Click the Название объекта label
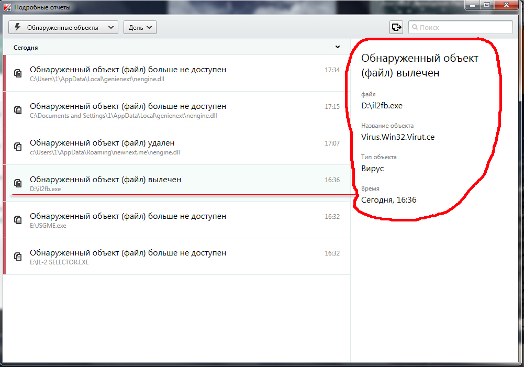 pyautogui.click(x=387, y=126)
